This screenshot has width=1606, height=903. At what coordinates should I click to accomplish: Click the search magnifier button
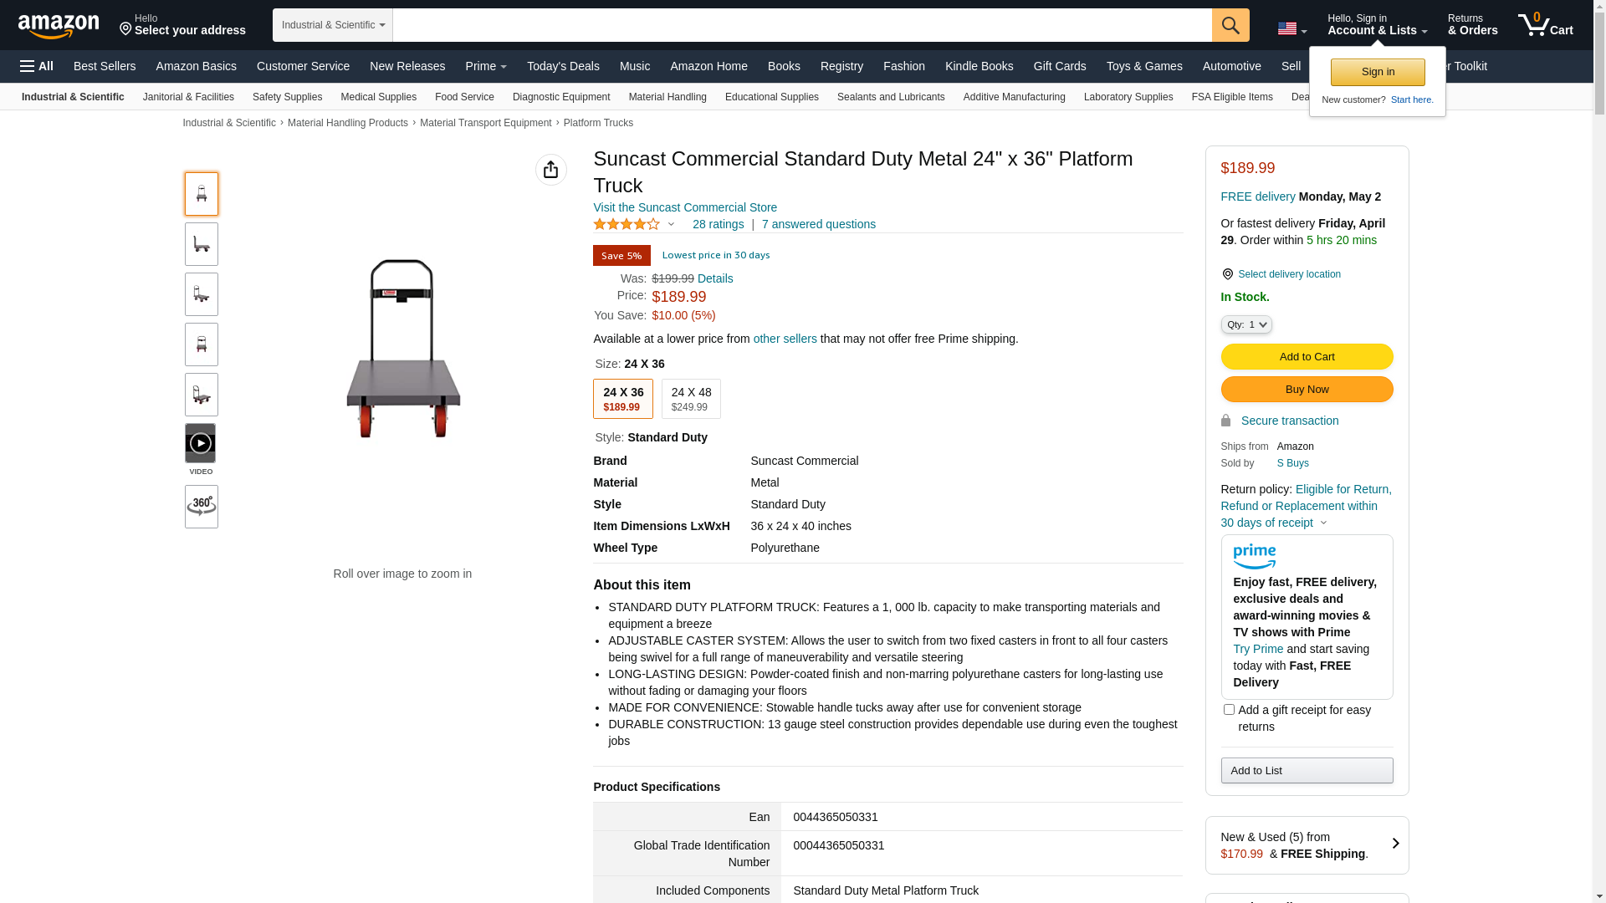(1230, 25)
